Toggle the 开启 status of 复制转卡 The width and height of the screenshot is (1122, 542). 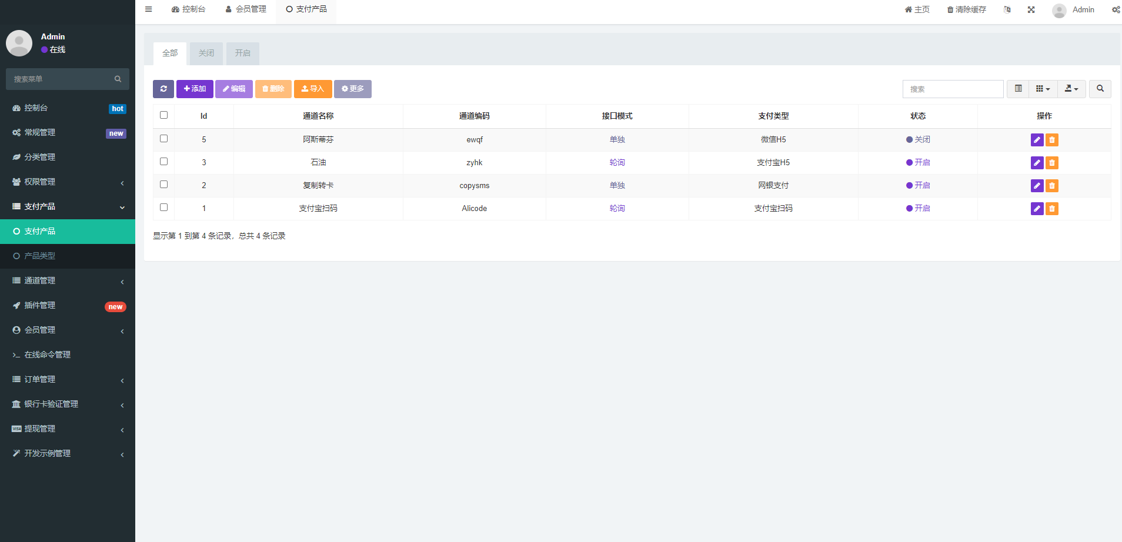918,186
